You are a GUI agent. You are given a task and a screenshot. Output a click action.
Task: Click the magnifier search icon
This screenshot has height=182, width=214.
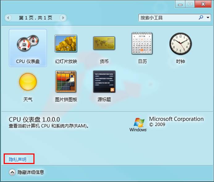201,18
